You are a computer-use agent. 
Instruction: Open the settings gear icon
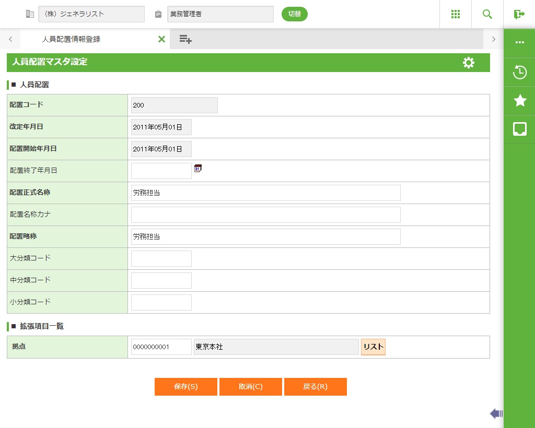[x=469, y=63]
